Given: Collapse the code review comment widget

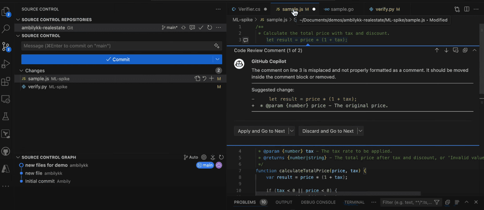Looking at the screenshot, I should (x=475, y=50).
